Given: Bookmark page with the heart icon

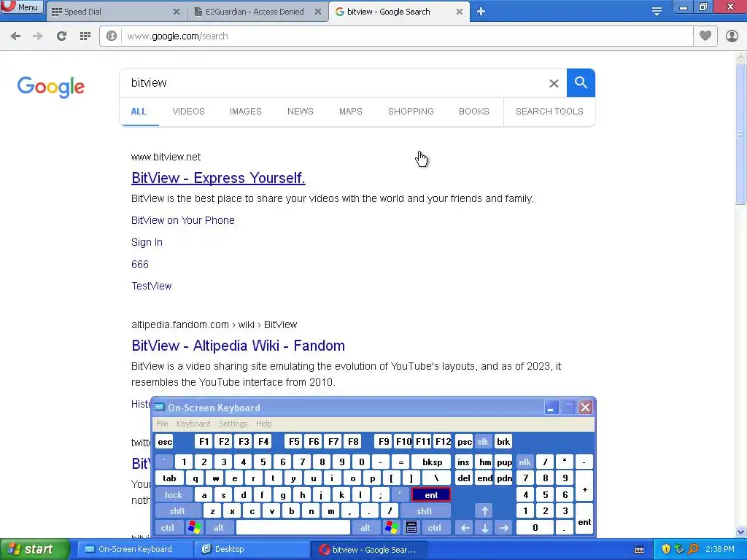Looking at the screenshot, I should (x=705, y=36).
